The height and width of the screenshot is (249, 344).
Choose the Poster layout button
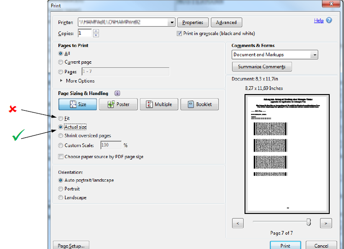click(x=117, y=104)
